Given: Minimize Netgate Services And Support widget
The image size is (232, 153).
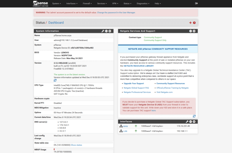Looking at the screenshot, I should tap(191, 31).
